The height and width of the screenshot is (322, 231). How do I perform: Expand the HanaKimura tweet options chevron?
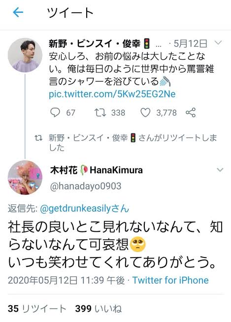pos(220,170)
